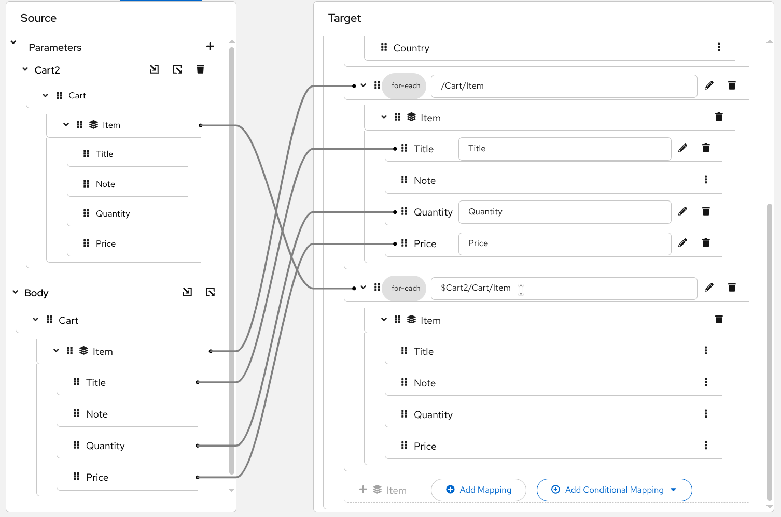Screen dimensions: 781x517
Task: Click the Quantity XPath input field
Action: point(564,212)
